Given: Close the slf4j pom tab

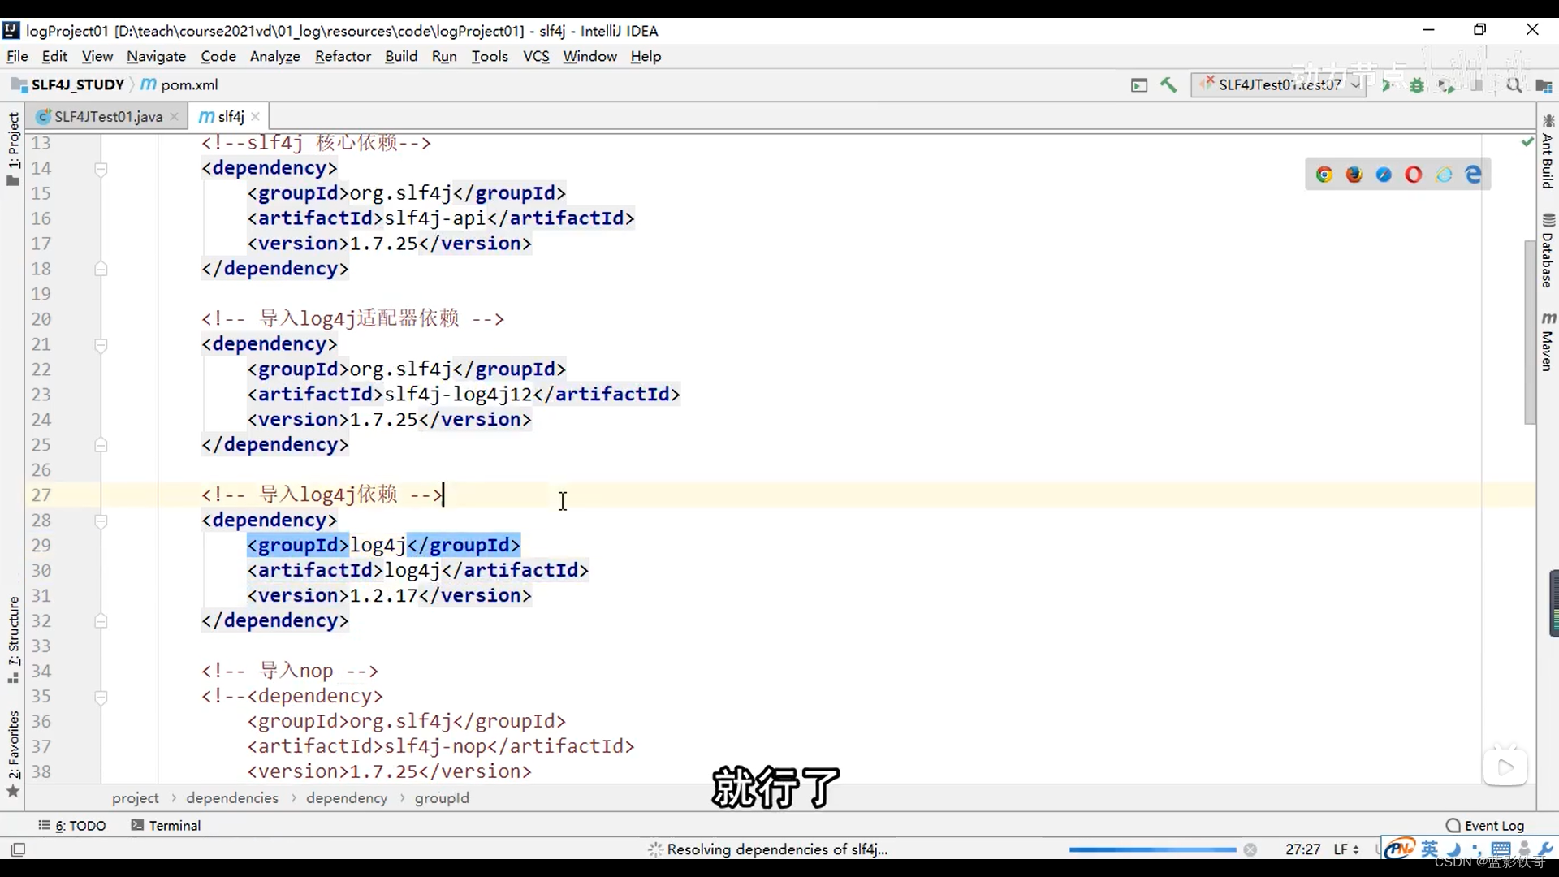Looking at the screenshot, I should pyautogui.click(x=255, y=117).
